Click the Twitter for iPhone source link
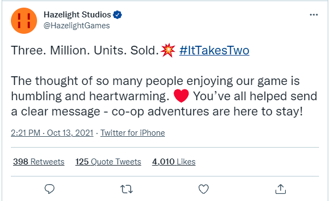The width and height of the screenshot is (331, 201). coord(133,133)
